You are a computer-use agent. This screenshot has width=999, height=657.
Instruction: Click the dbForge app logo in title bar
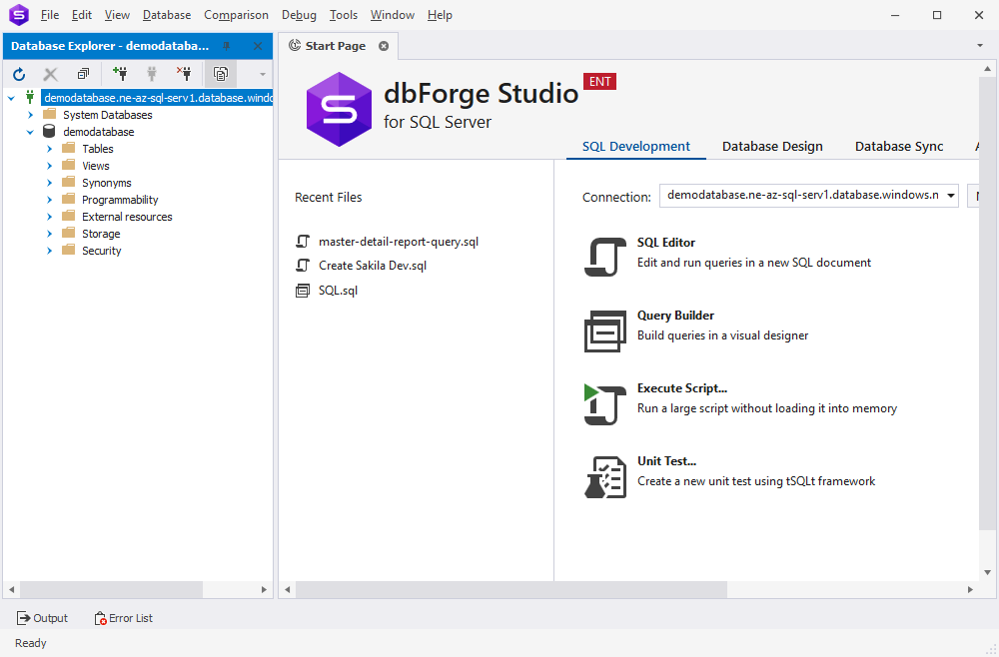(x=19, y=15)
